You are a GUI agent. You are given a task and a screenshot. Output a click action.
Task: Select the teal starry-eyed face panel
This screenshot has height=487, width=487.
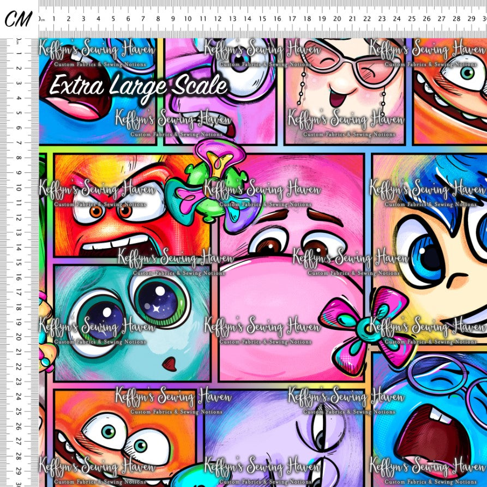tap(133, 323)
